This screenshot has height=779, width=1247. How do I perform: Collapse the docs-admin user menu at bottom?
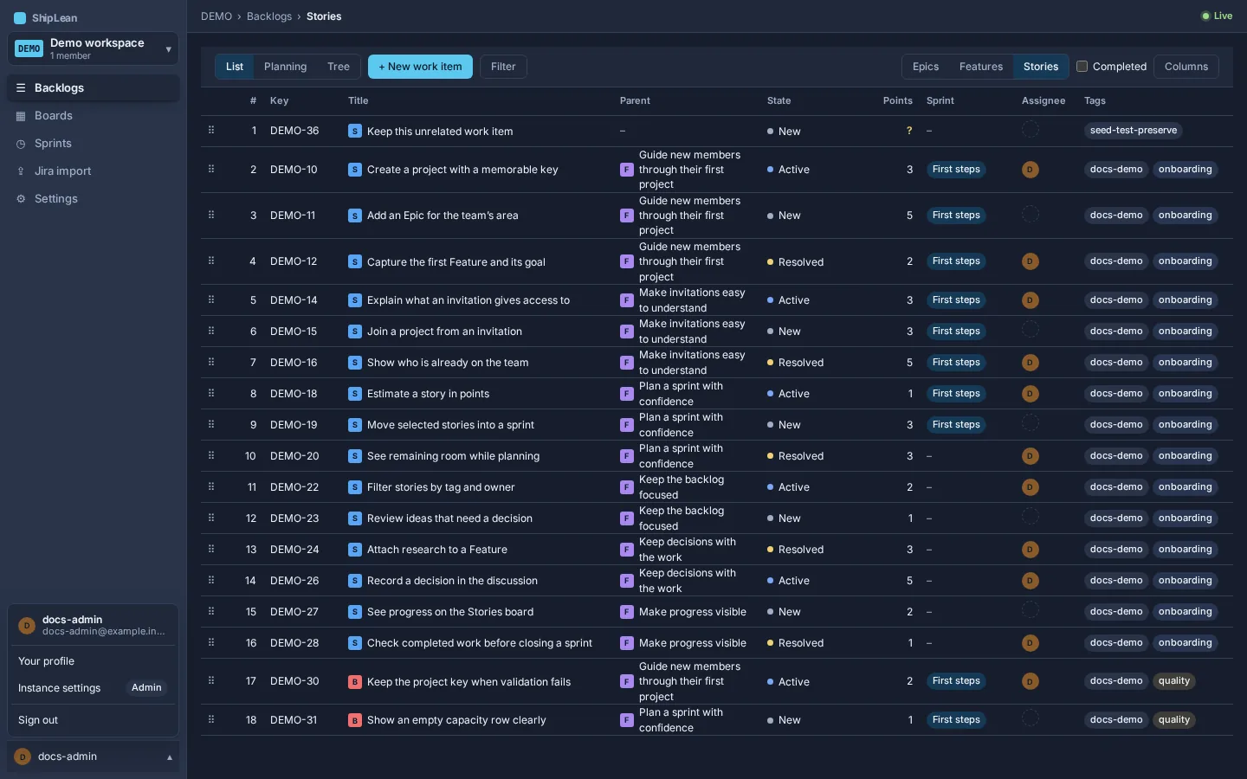(x=93, y=756)
